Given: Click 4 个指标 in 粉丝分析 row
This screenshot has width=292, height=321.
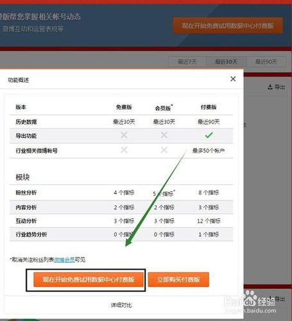Looking at the screenshot, I should click(124, 193).
